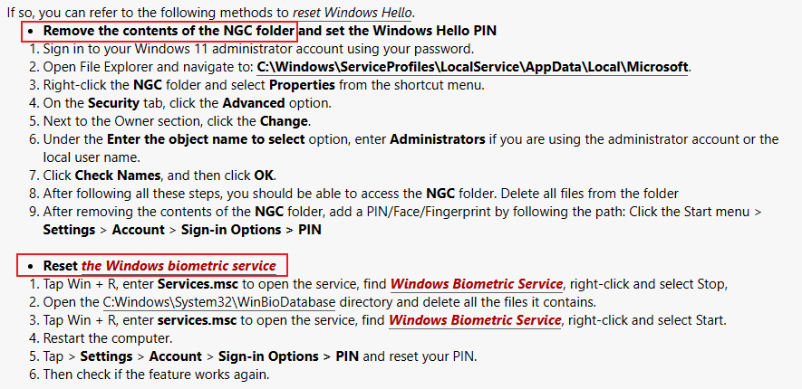Open Windows Biometric Service link beside 'select Stop'
The width and height of the screenshot is (802, 389).
477,284
